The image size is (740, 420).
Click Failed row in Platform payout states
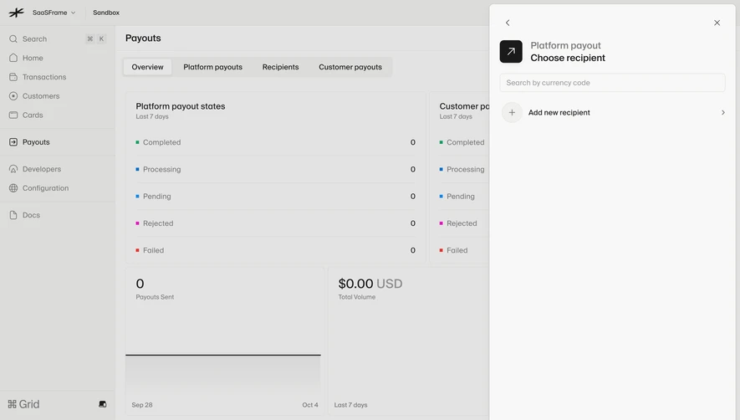pyautogui.click(x=276, y=250)
